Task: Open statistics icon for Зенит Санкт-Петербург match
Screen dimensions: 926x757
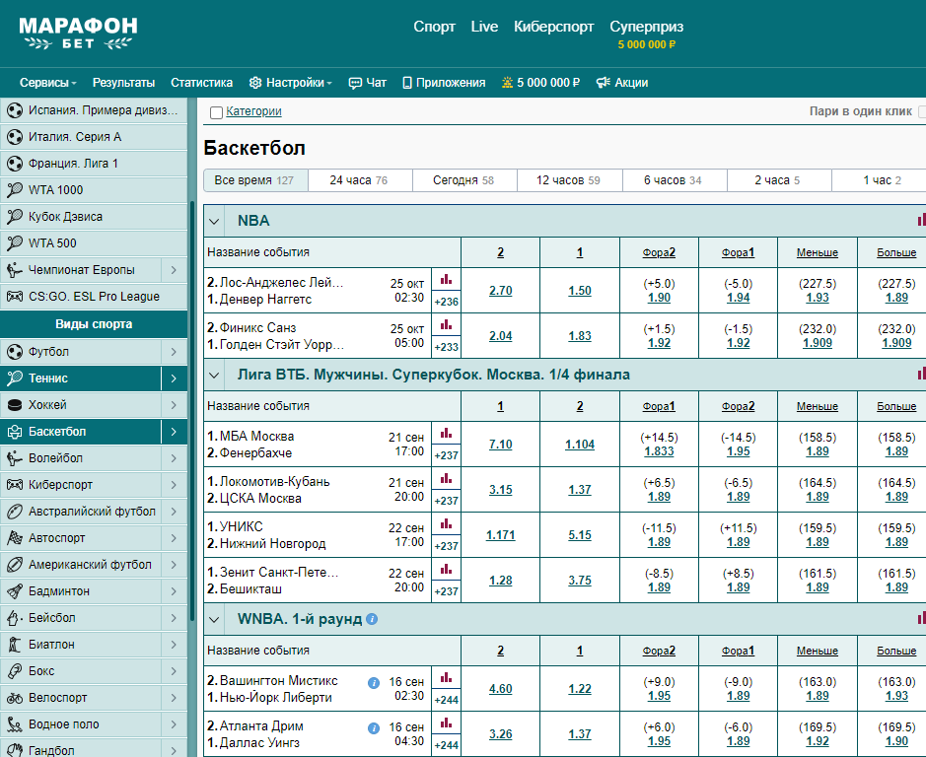Action: pos(446,570)
